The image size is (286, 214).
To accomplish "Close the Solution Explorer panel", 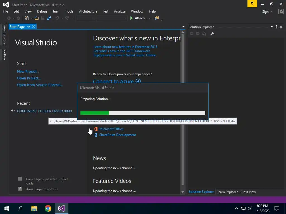I will pyautogui.click(x=281, y=27).
